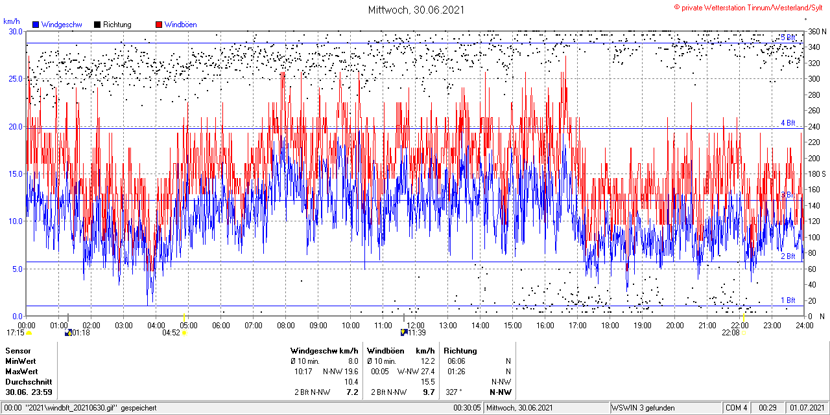Click the '360 N' direction axis label
The width and height of the screenshot is (830, 415).
coord(816,31)
